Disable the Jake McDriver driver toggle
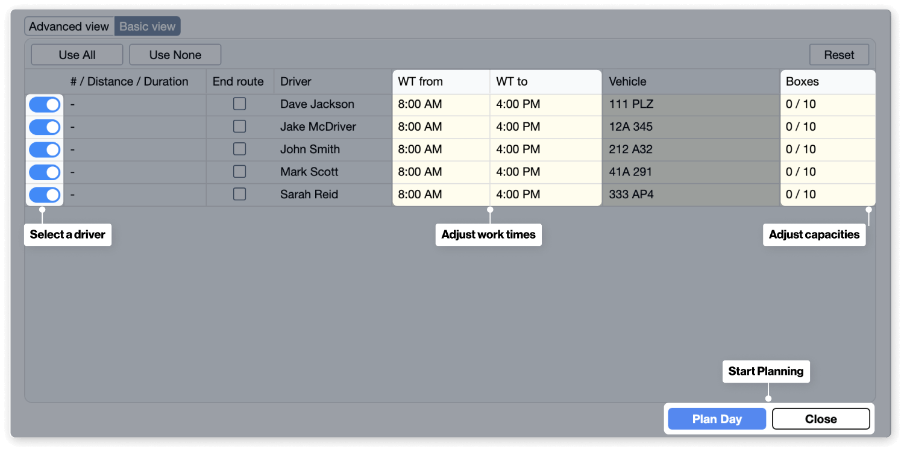 click(45, 127)
